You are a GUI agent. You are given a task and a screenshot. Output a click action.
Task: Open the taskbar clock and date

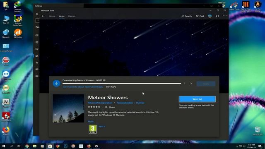(x=251, y=146)
